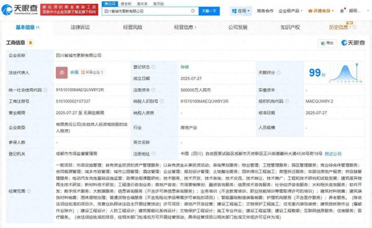Image resolution: width=372 pixels, height=228 pixels.
Task: Click the 核准日期 value 2025-07-27
Action: click(x=316, y=112)
